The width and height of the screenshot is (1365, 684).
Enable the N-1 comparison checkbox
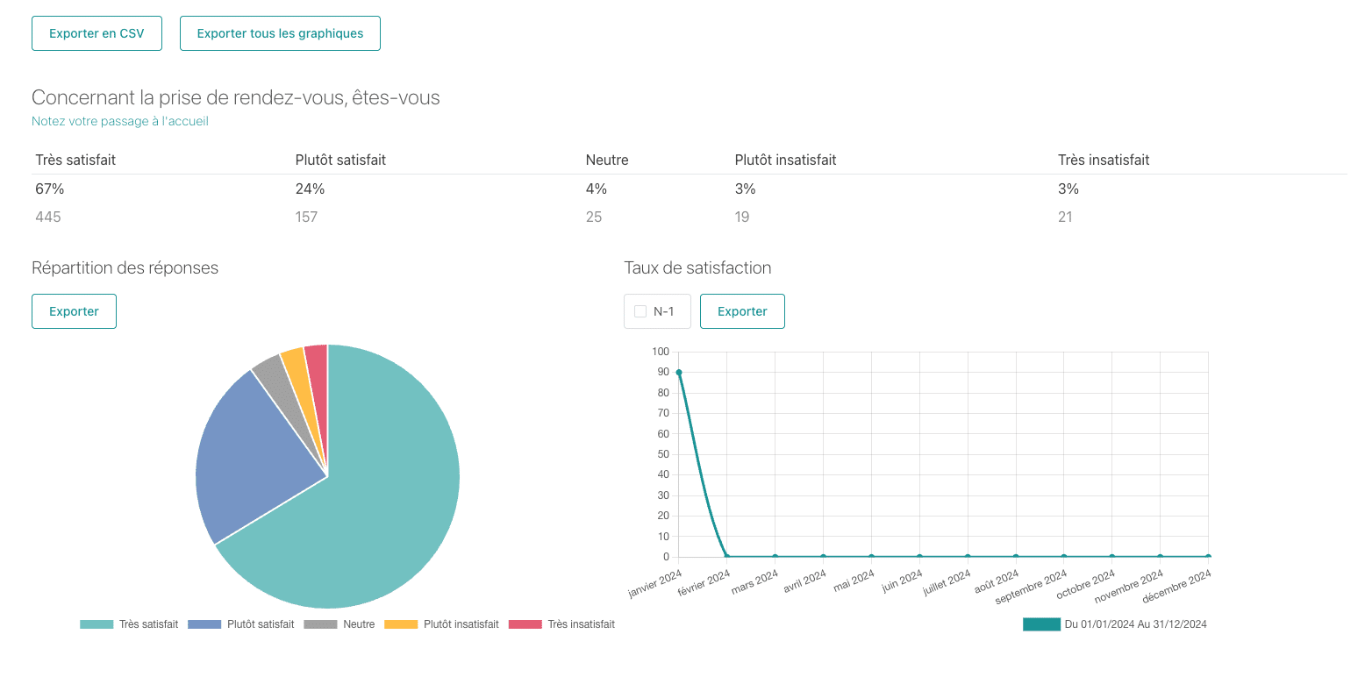click(x=640, y=311)
